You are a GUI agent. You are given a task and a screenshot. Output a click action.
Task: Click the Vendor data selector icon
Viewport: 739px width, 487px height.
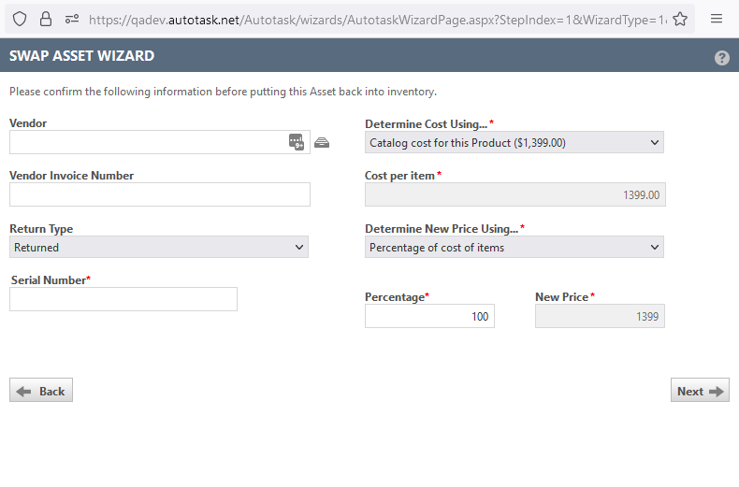coord(297,142)
